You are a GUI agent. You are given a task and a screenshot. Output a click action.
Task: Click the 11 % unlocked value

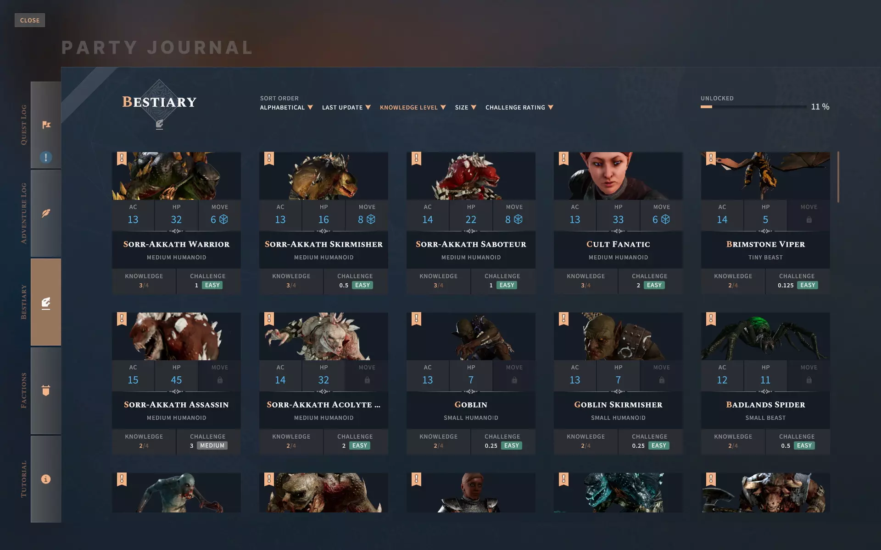click(820, 107)
